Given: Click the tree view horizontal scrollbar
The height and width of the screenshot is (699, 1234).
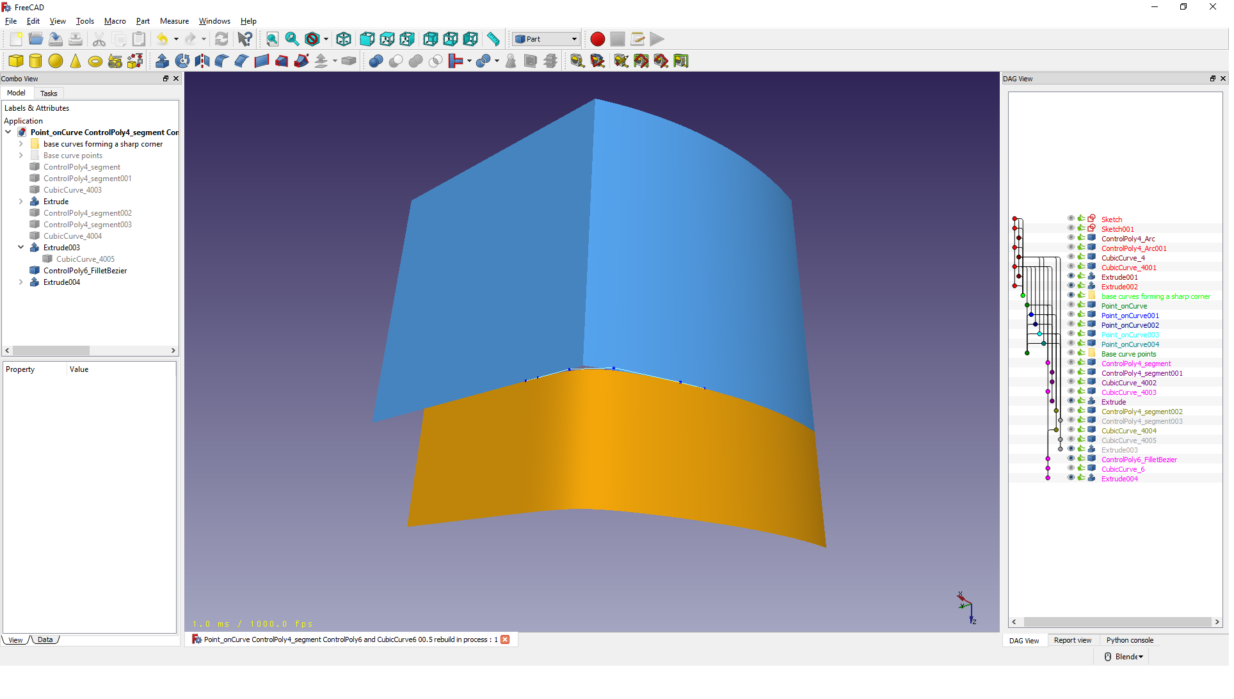Looking at the screenshot, I should tap(51, 351).
